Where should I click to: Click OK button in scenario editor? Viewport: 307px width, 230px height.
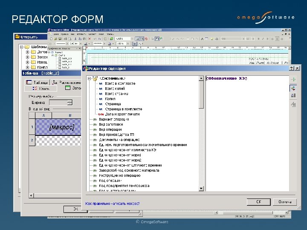pos(258,202)
